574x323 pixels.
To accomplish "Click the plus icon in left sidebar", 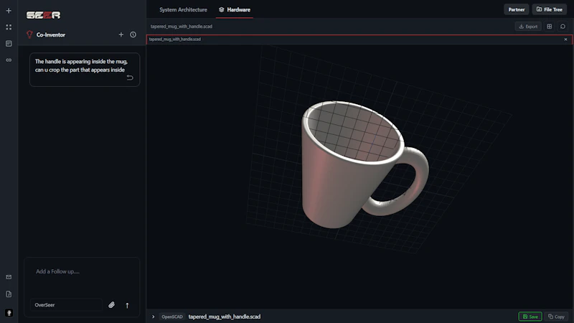I will pyautogui.click(x=9, y=11).
